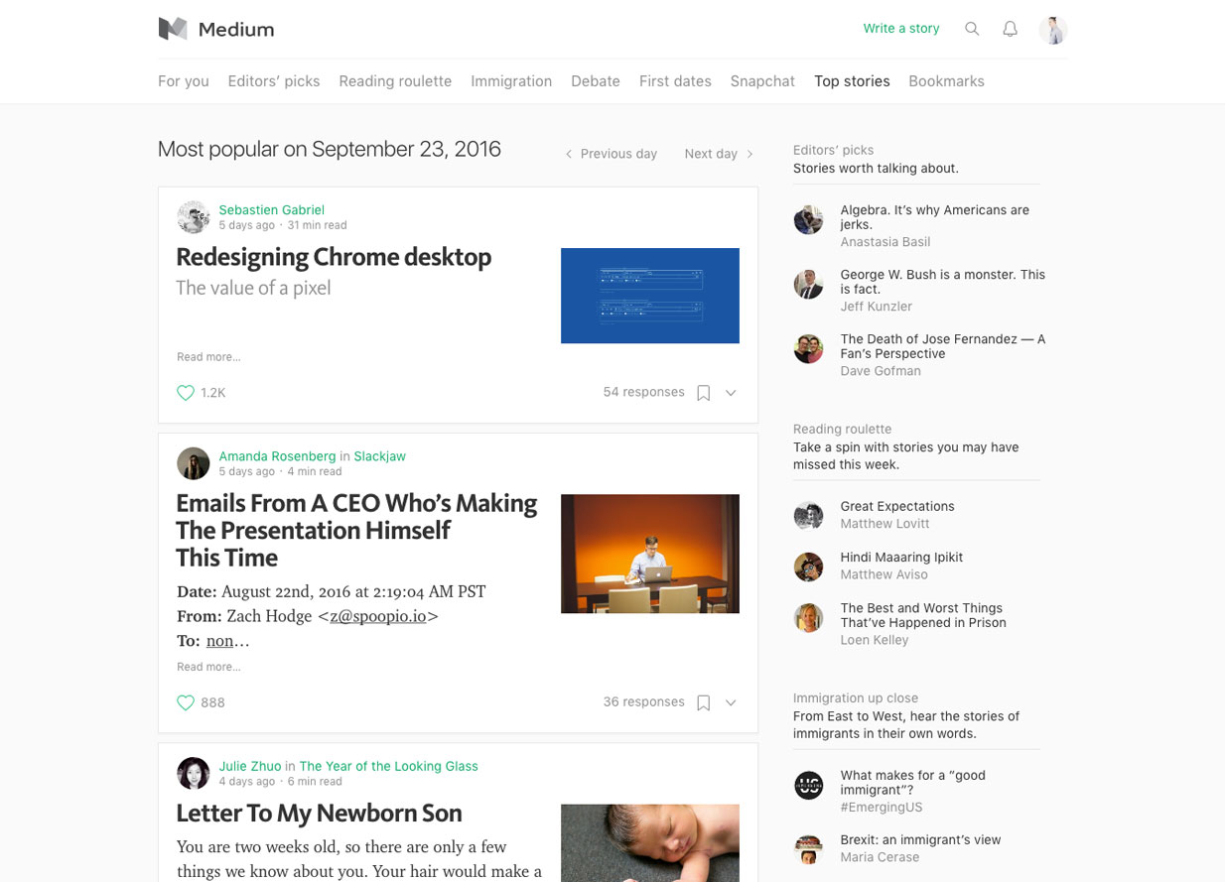Open the Snapchat tab
The height and width of the screenshot is (882, 1225).
coord(762,81)
